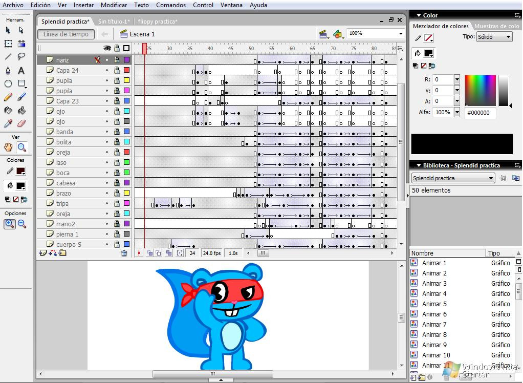Viewport: 523px width, 383px height.
Task: Pick a hue in the color spectrum box
Action: click(x=481, y=91)
